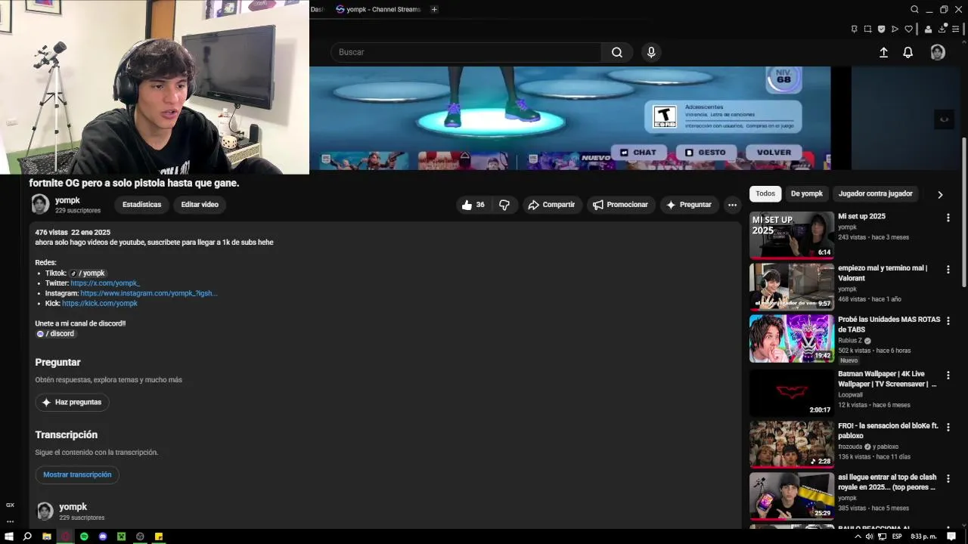Open options for Probé las Unidades MAS ROTAS

tap(948, 320)
